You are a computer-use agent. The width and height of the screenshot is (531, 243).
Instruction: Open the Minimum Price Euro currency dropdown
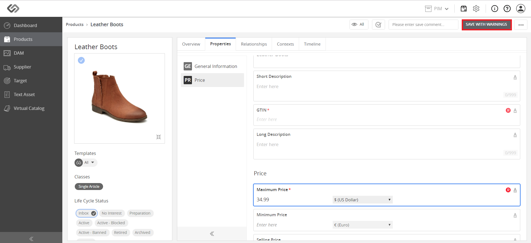tap(363, 225)
